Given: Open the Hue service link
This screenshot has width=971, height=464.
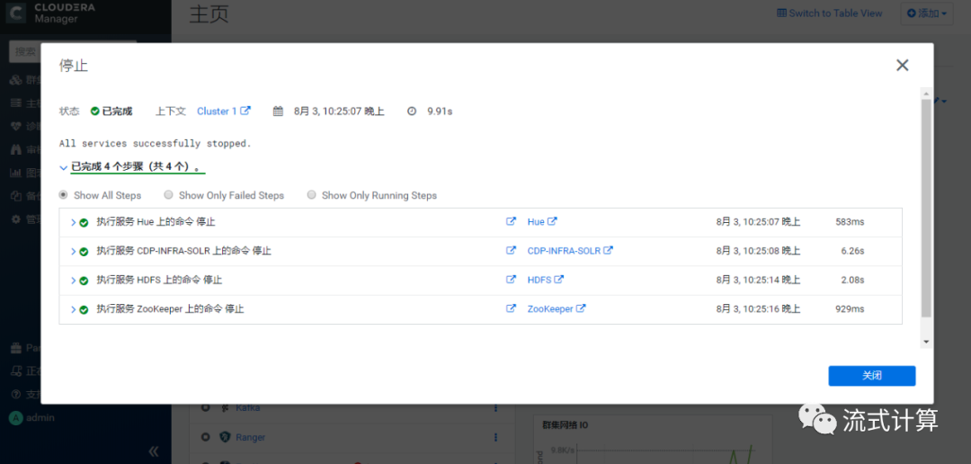Looking at the screenshot, I should pos(542,221).
